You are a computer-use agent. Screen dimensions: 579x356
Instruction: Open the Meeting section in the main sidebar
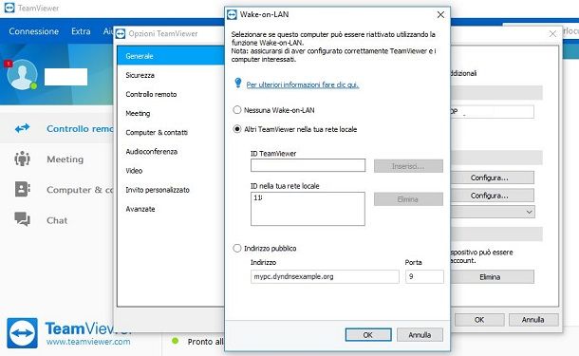(65, 159)
